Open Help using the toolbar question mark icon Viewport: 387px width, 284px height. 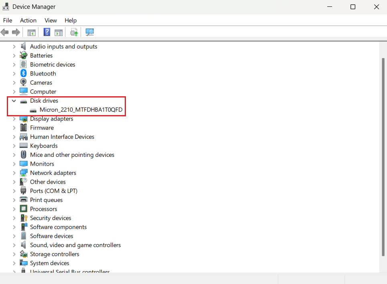[47, 32]
